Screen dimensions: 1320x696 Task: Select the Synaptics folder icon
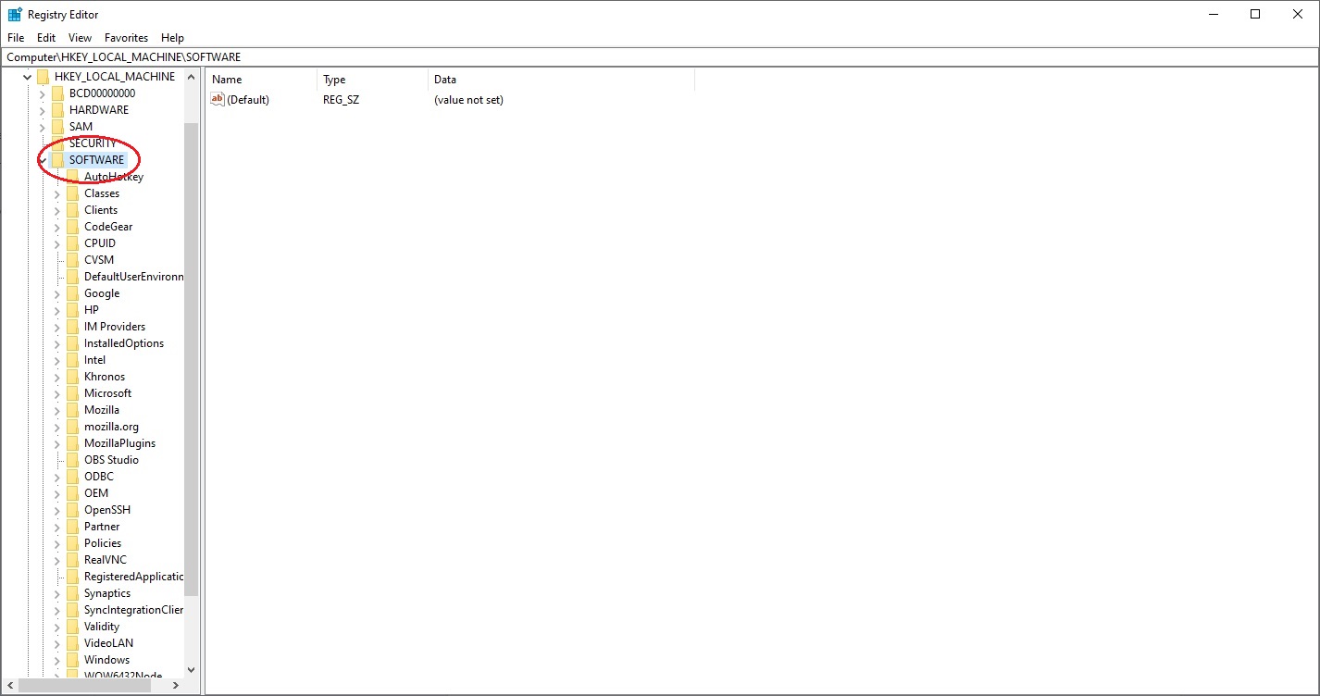(72, 593)
